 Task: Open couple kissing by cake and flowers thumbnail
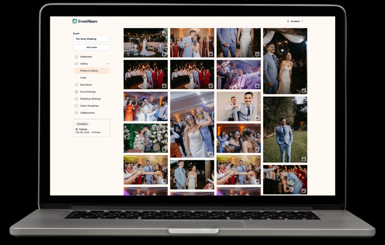pyautogui.click(x=146, y=138)
